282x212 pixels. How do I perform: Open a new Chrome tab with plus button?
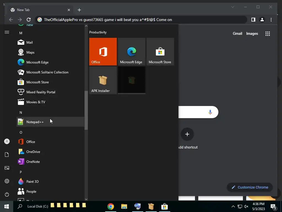tap(79, 10)
